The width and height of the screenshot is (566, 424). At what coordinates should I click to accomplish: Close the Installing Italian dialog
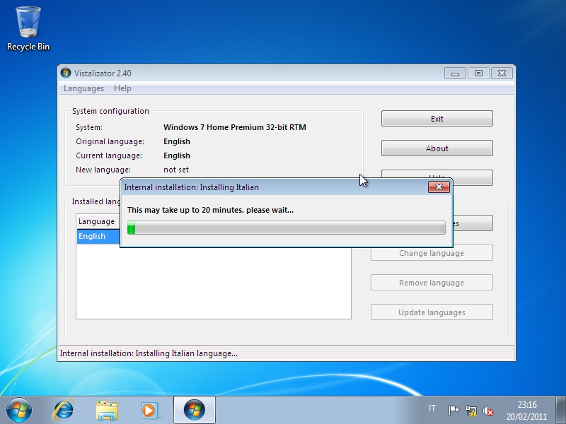[439, 187]
